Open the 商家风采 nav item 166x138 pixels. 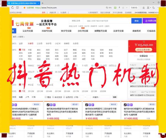click(x=137, y=31)
